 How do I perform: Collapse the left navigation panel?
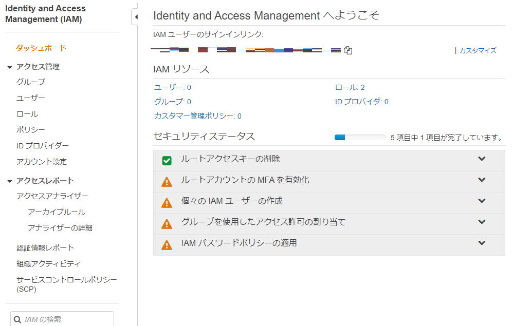tap(136, 17)
